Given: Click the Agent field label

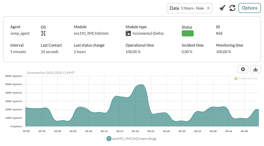Looking at the screenshot, I should click(x=15, y=27).
